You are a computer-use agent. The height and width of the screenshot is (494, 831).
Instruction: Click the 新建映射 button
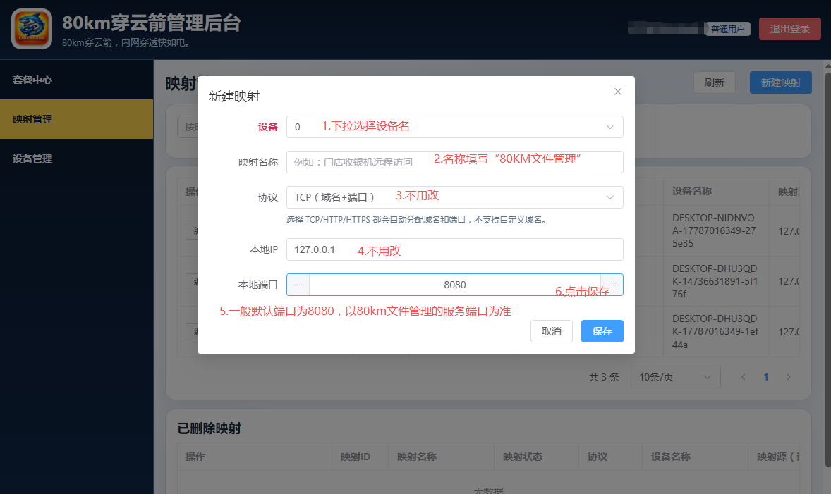coord(781,82)
